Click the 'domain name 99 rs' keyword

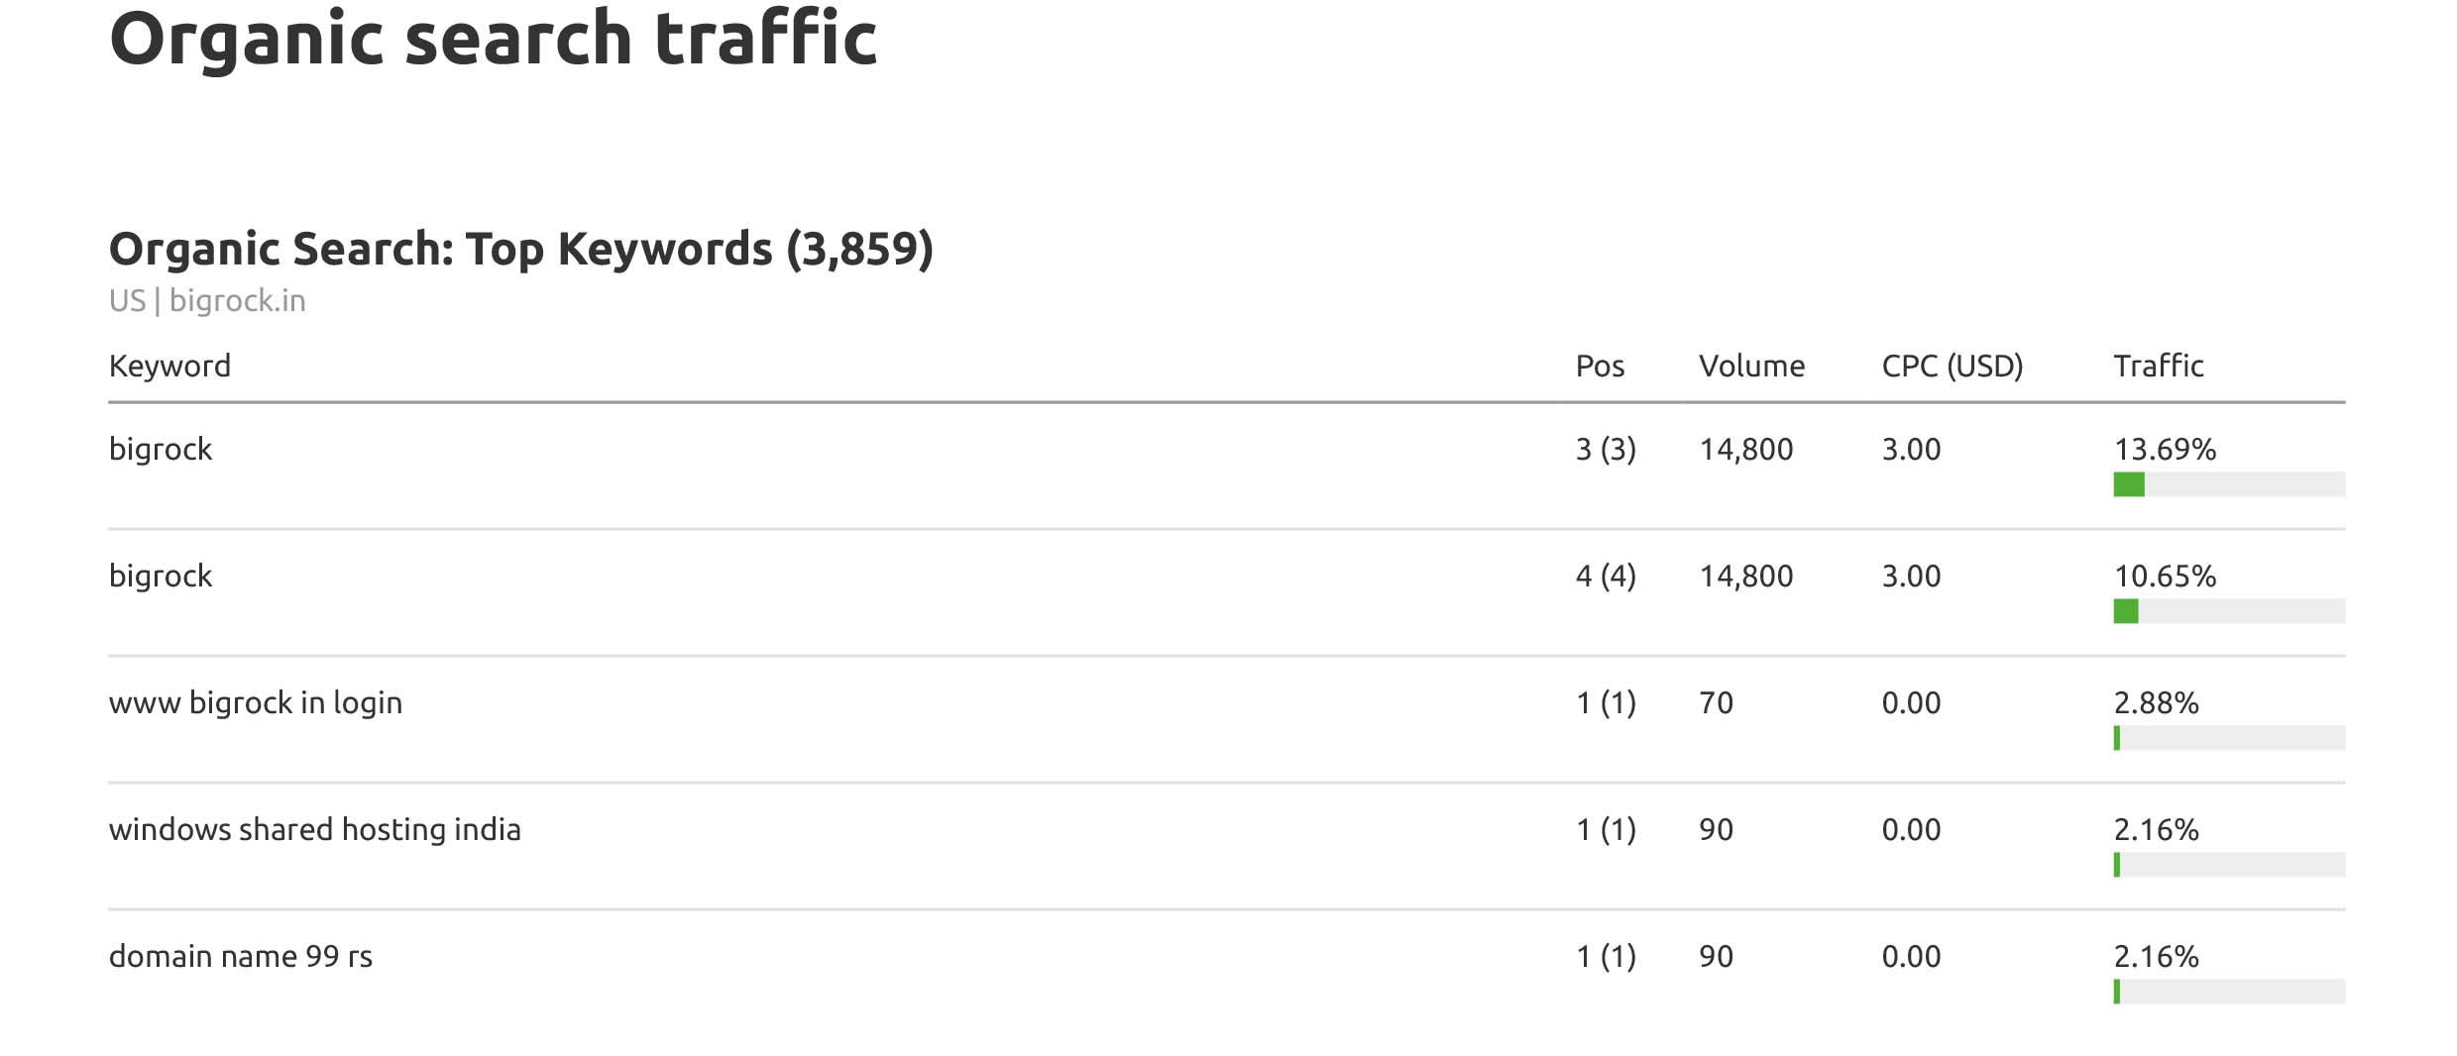[x=241, y=957]
